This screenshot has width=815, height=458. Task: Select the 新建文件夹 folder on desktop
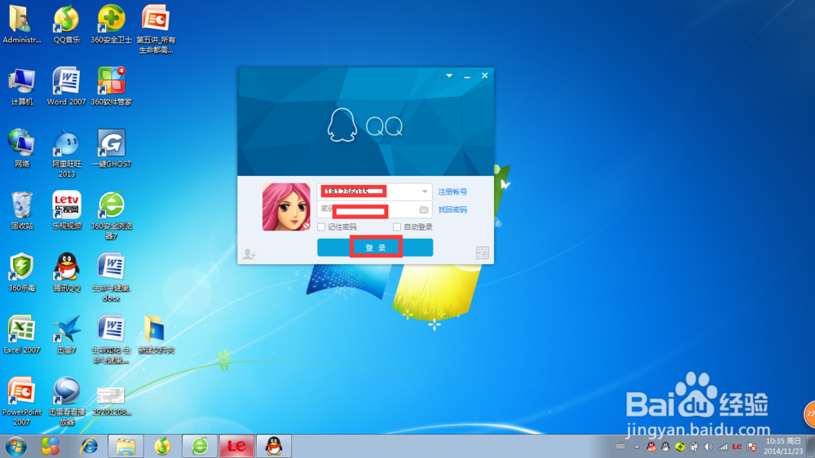click(156, 335)
